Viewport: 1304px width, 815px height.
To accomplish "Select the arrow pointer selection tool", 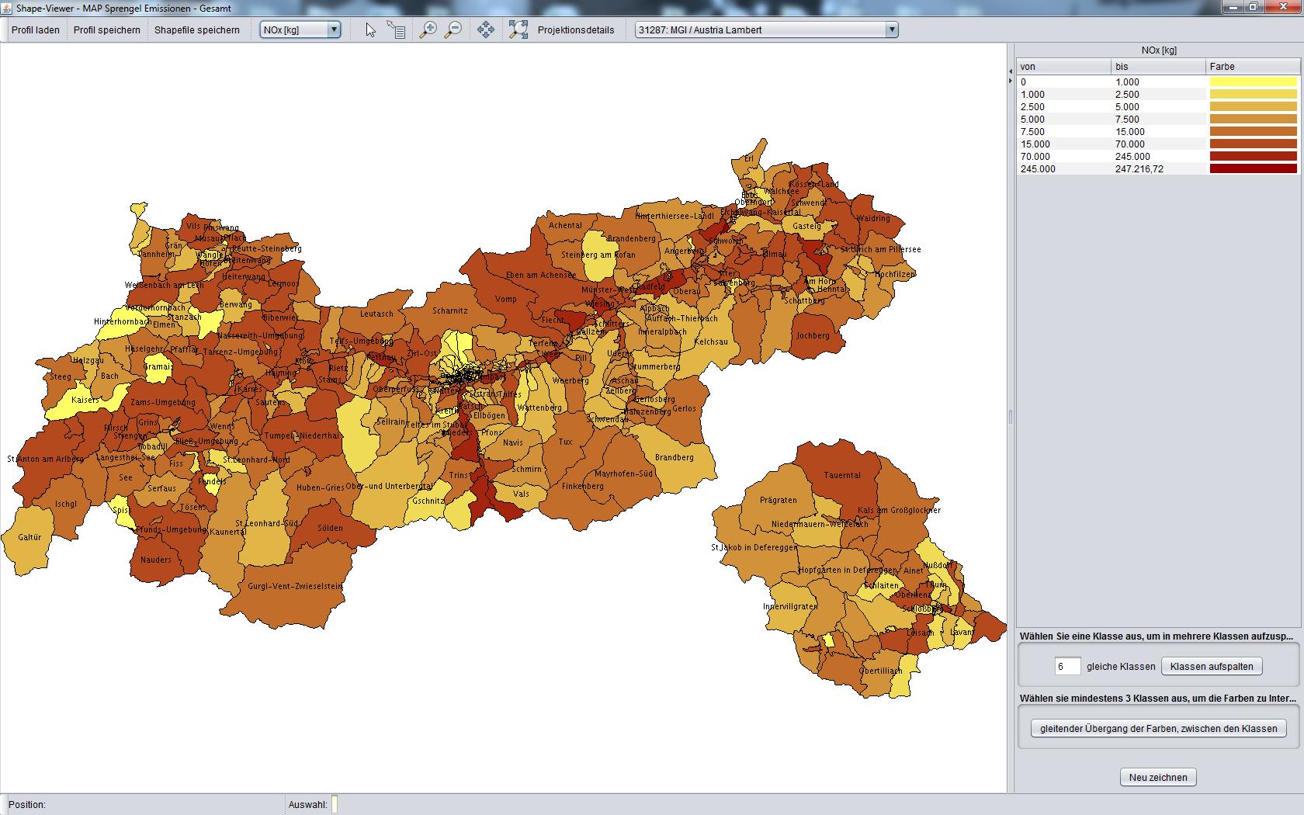I will 370,30.
